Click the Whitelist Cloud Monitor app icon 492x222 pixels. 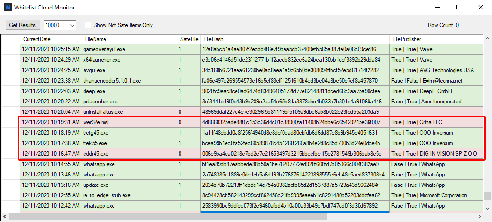click(x=8, y=7)
